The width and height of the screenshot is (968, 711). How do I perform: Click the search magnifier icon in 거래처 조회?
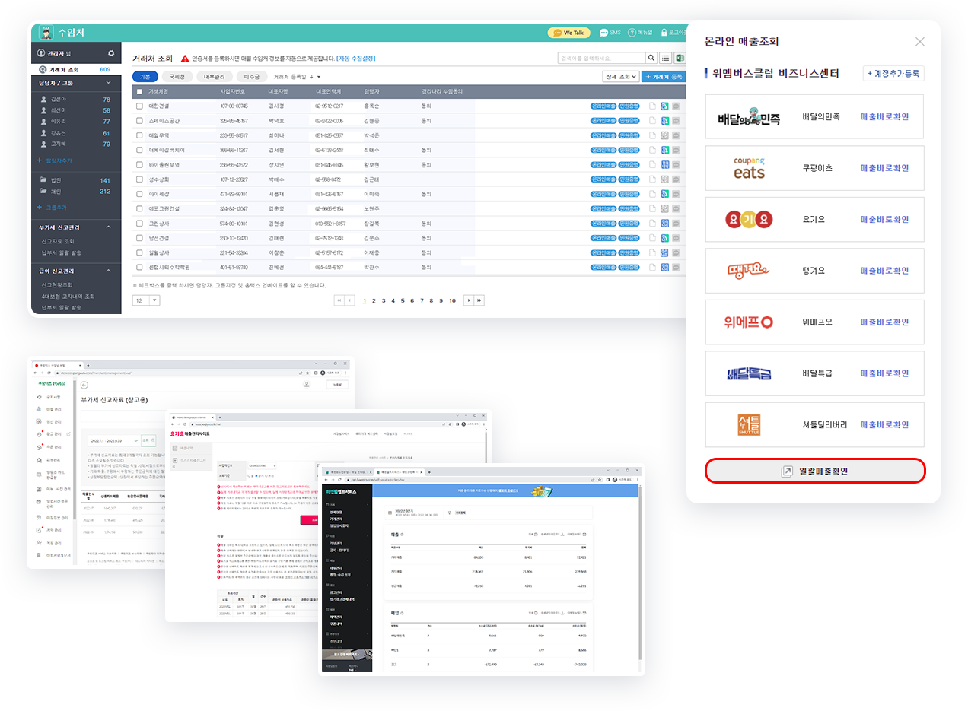tap(651, 58)
